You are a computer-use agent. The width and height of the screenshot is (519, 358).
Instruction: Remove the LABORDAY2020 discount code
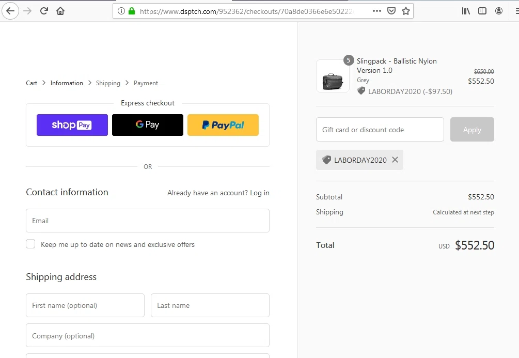(395, 160)
